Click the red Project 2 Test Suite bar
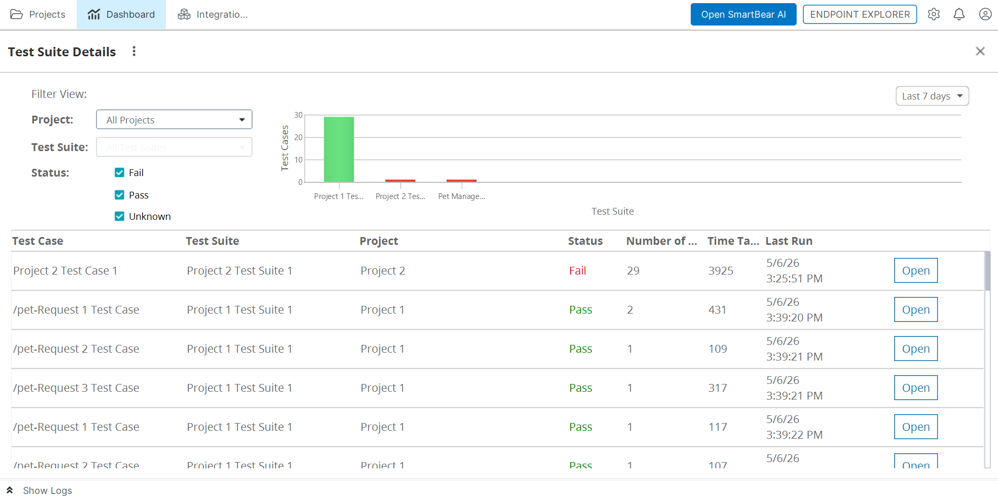This screenshot has height=497, width=998. pyautogui.click(x=400, y=181)
